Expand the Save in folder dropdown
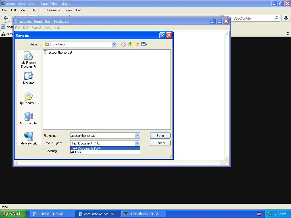This screenshot has height=218, width=291. click(114, 44)
